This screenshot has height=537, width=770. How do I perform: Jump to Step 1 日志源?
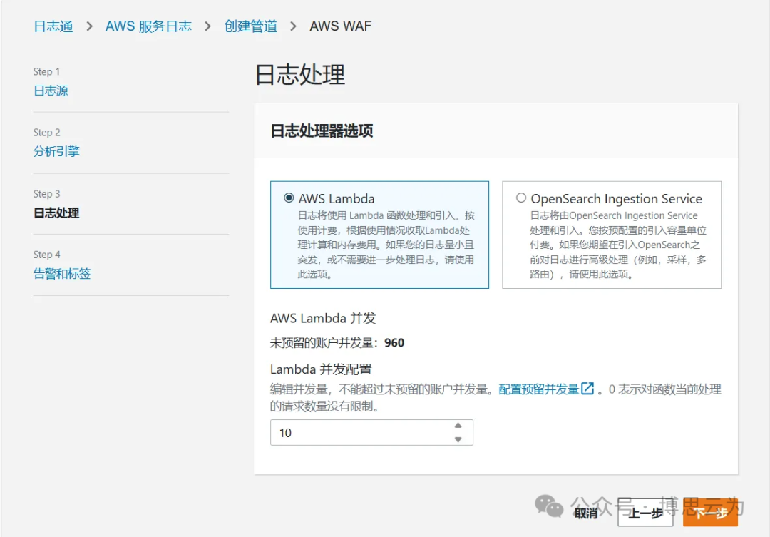[51, 91]
